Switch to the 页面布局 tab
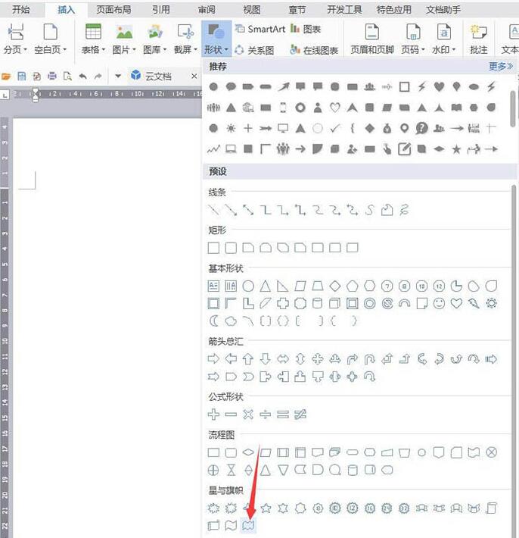Image resolution: width=519 pixels, height=538 pixels. click(x=113, y=10)
